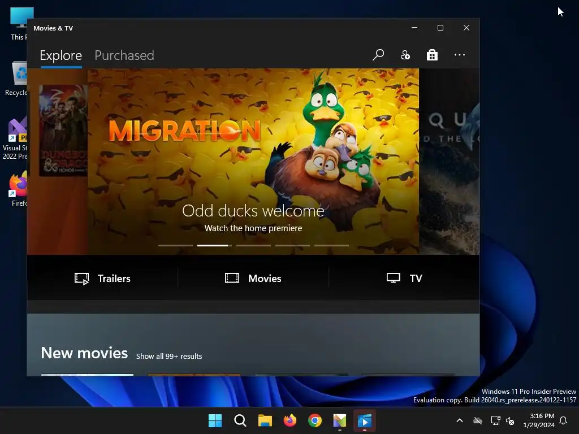Viewport: 579px width, 434px height.
Task: Maximize the Movies & TV window
Action: tap(440, 28)
